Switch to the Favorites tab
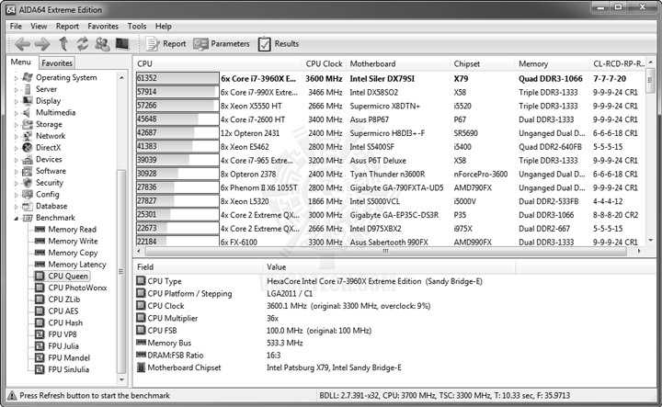This screenshot has height=407, width=662. tap(57, 62)
